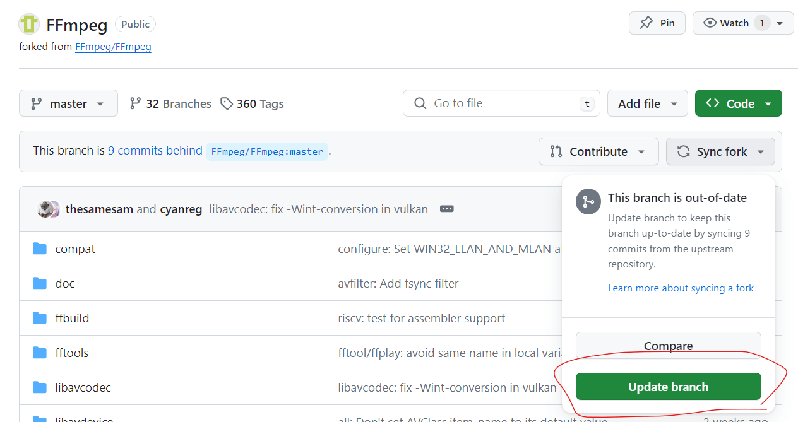This screenshot has width=798, height=422.
Task: Click the compat folder icon
Action: [x=40, y=249]
